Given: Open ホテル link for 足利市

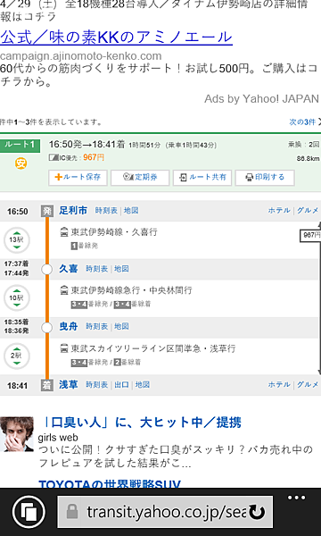Looking at the screenshot, I should (279, 211).
